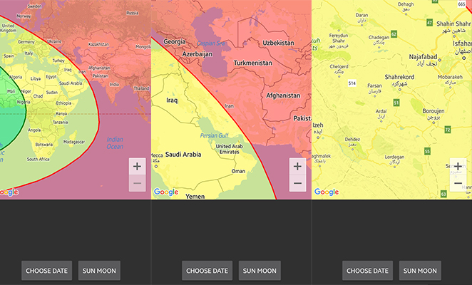This screenshot has width=472, height=285.
Task: Zoom in on the right Shahrekord map
Action: [x=458, y=167]
